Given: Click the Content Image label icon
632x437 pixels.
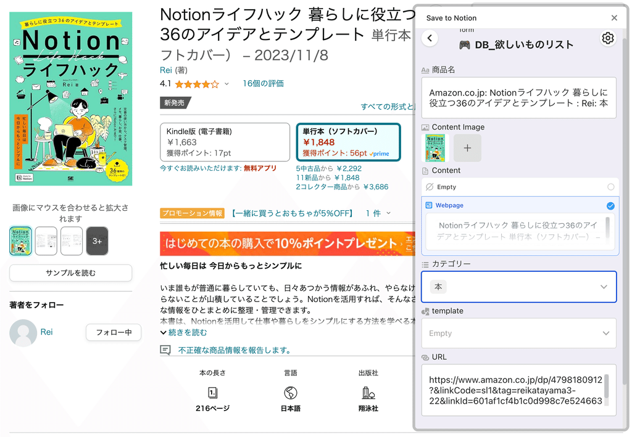Looking at the screenshot, I should (425, 127).
